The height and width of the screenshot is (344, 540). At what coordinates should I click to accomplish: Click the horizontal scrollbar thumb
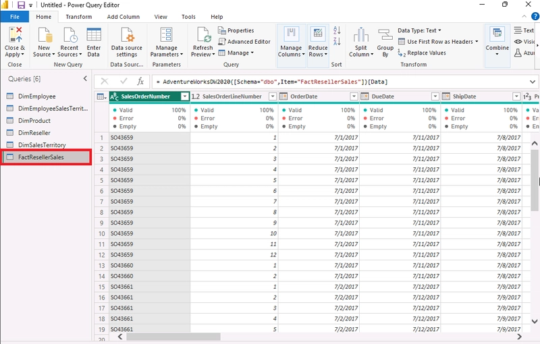point(173,337)
